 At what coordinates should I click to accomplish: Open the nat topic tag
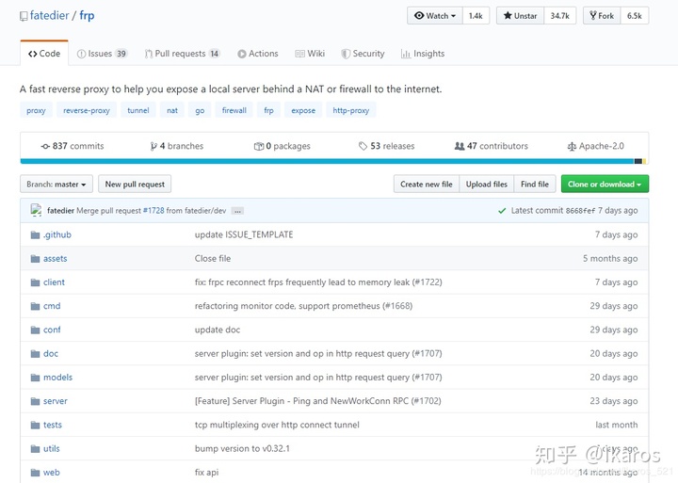pos(172,110)
